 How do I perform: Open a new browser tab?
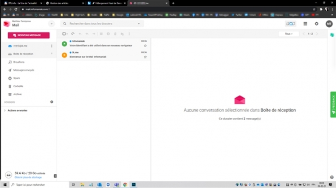click(x=173, y=3)
